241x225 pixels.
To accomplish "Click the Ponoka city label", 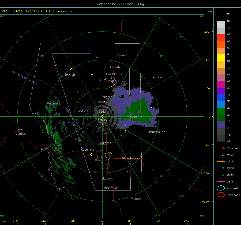I will pos(122,55).
